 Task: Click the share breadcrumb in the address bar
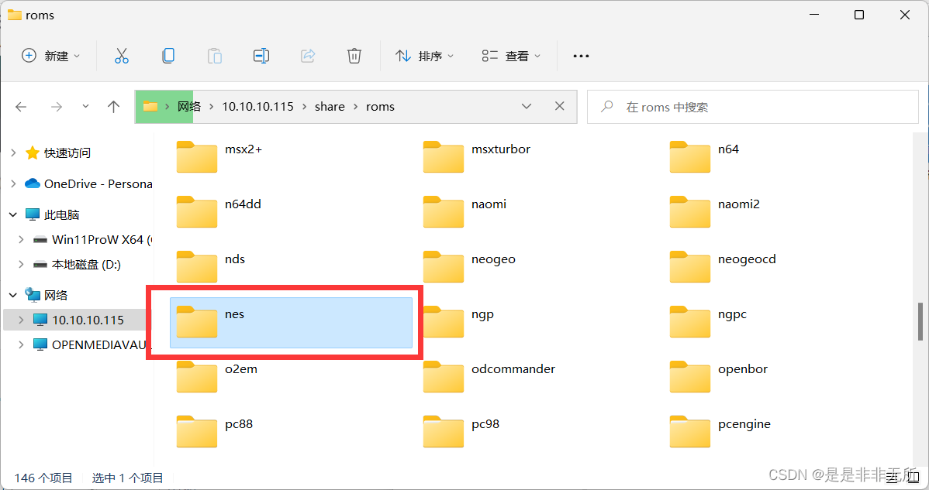[x=330, y=106]
